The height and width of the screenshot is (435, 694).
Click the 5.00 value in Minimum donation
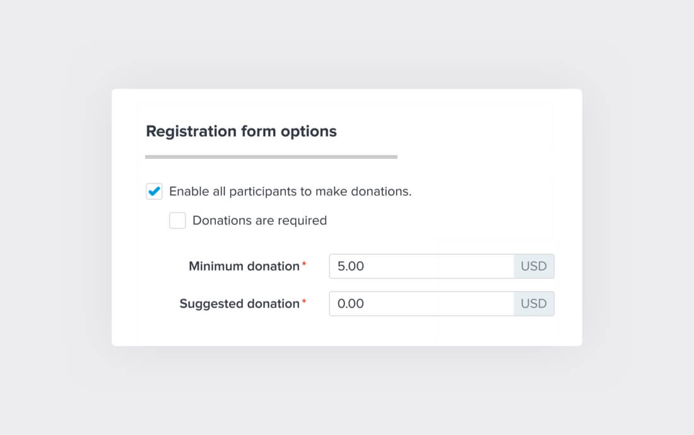351,266
